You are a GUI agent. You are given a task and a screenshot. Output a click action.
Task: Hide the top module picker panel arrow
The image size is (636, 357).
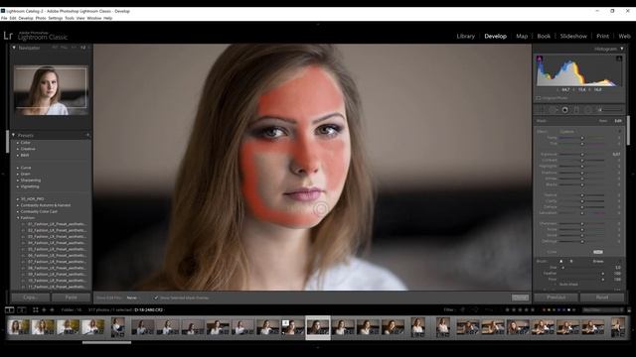318,24
